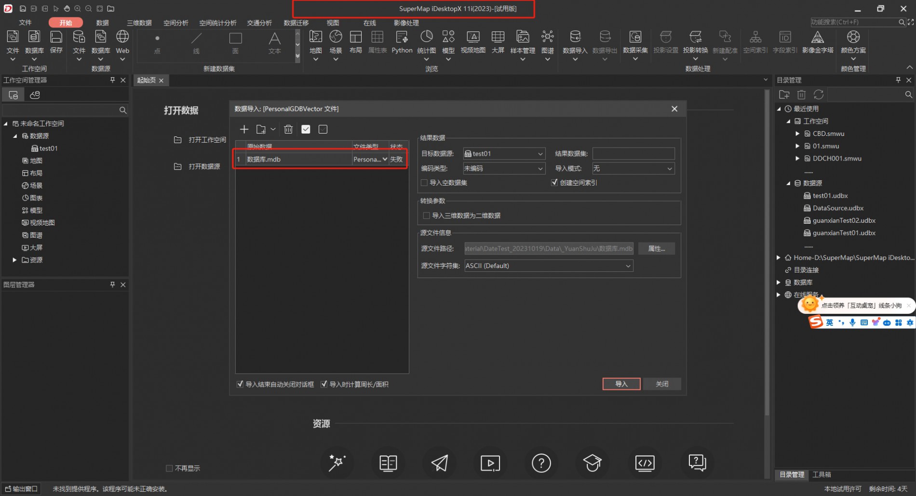
Task: Refresh the 目录管理 catalog panel
Action: click(819, 94)
